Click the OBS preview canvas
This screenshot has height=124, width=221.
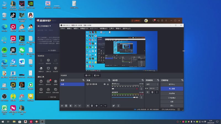[x=122, y=51]
